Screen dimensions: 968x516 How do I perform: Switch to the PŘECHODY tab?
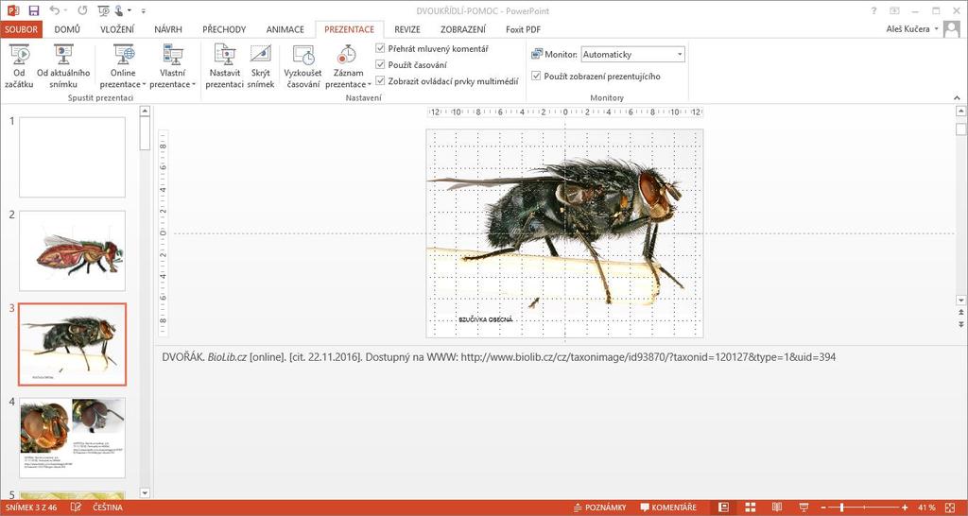click(224, 29)
